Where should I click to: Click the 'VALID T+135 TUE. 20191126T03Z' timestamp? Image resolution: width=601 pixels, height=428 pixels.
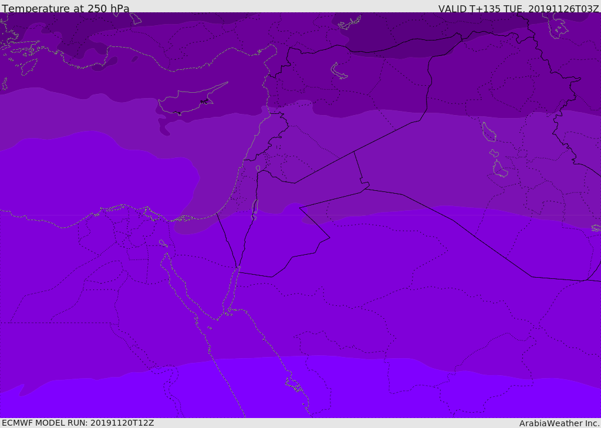(519, 8)
